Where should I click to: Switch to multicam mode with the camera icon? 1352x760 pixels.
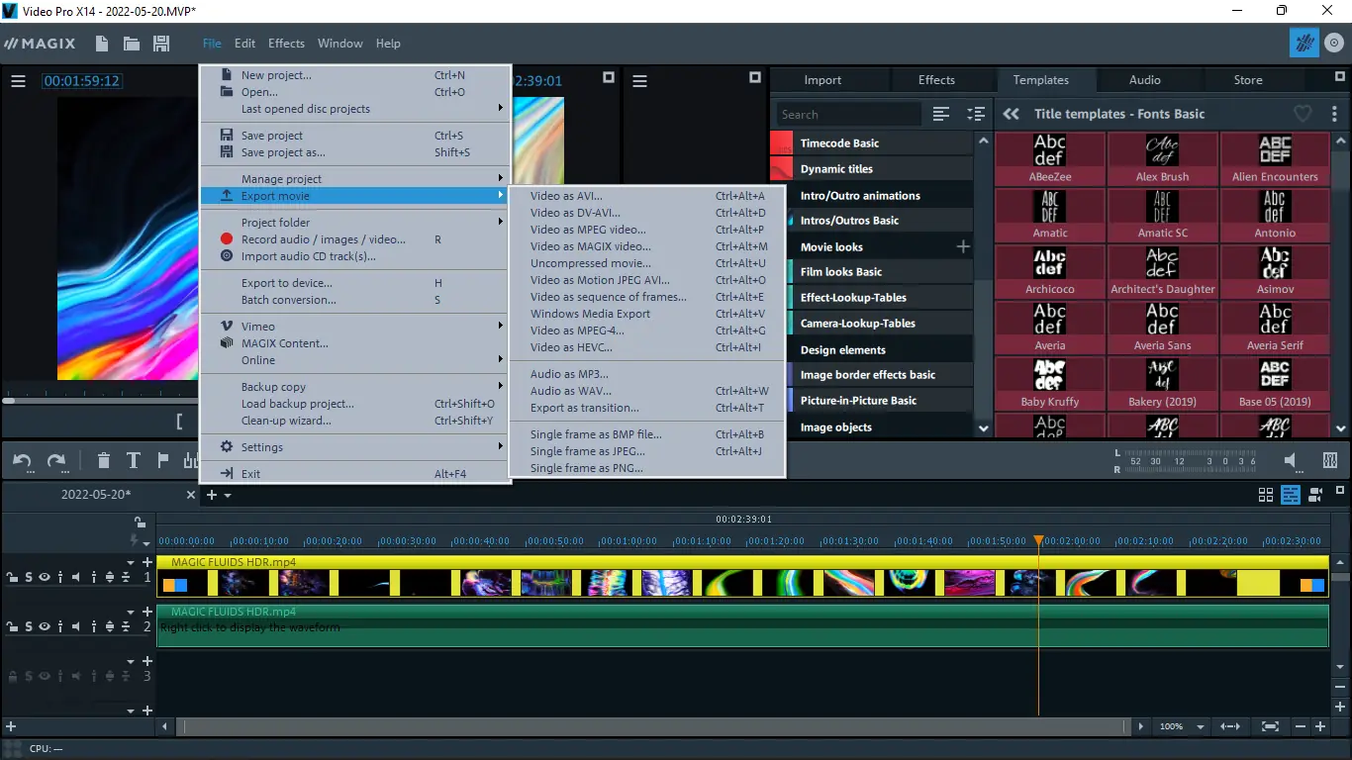point(1313,495)
